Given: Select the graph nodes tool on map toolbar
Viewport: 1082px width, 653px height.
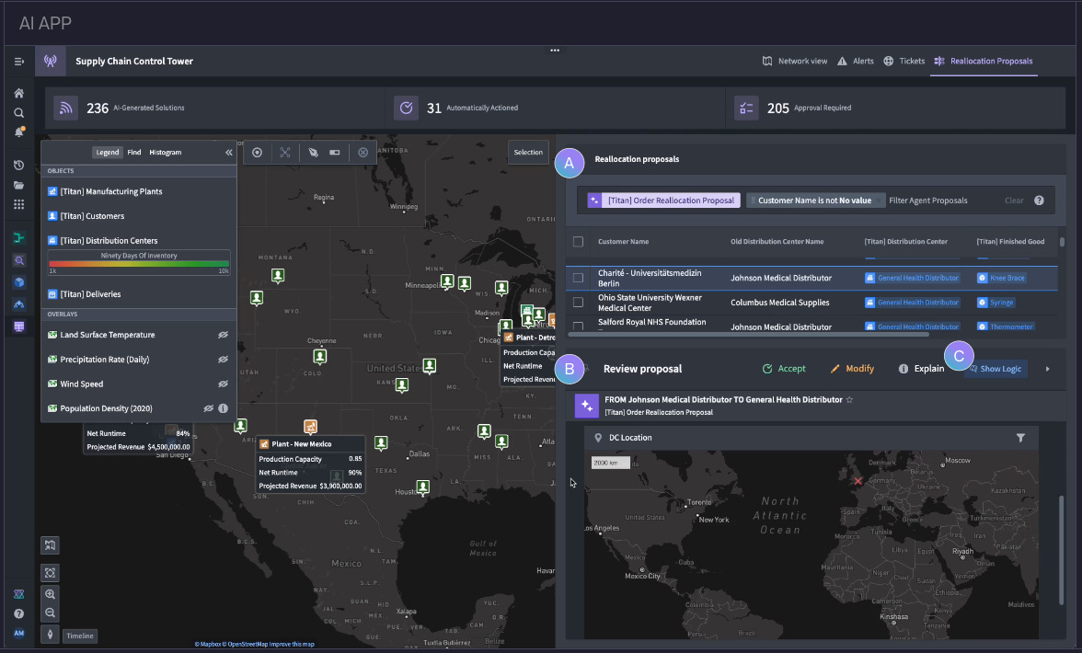Looking at the screenshot, I should tap(285, 153).
